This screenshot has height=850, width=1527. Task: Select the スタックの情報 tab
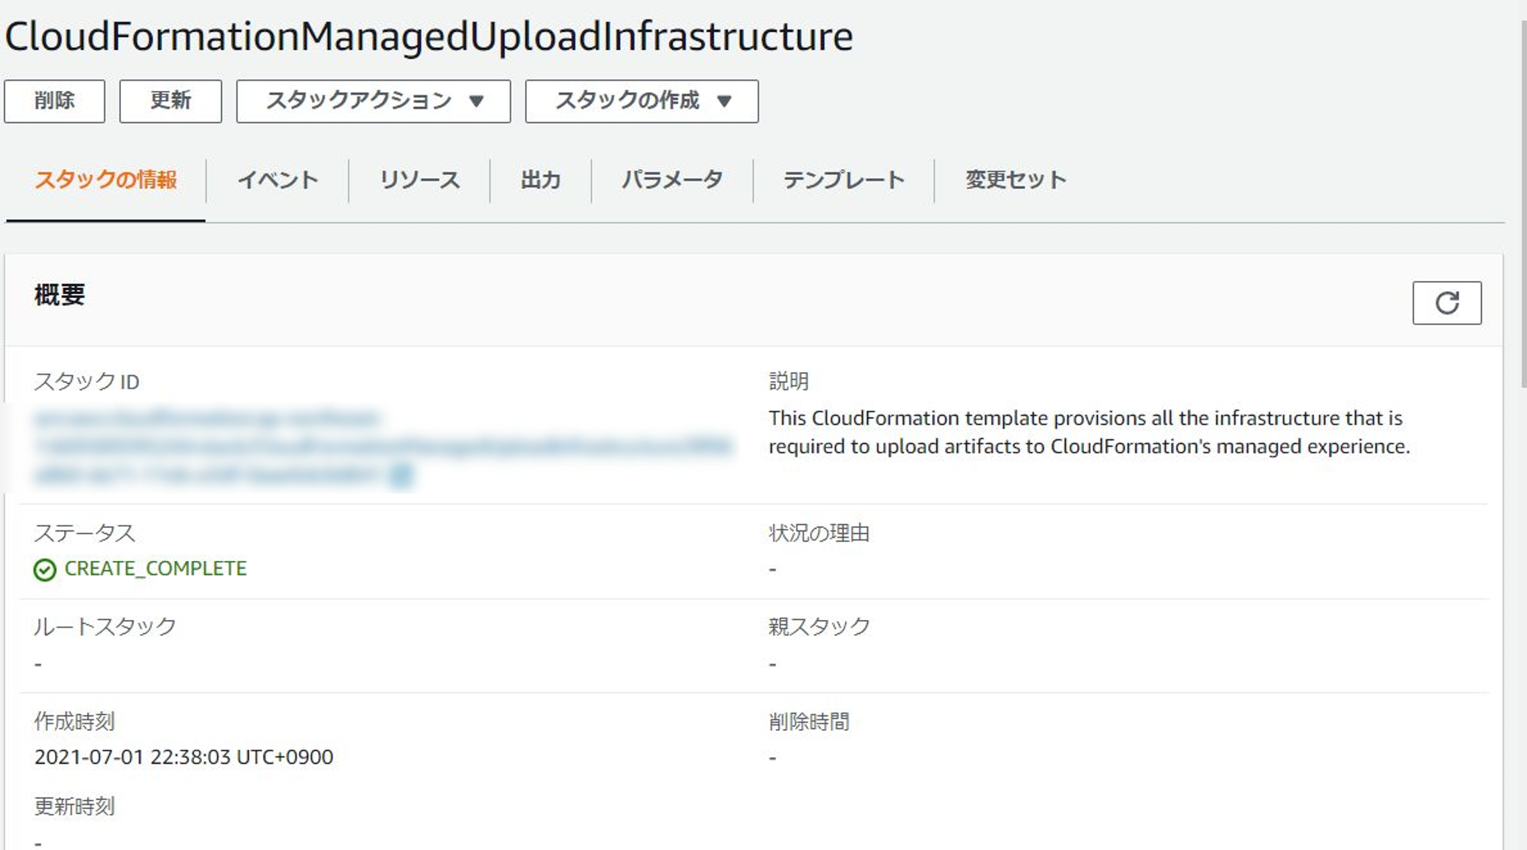105,180
